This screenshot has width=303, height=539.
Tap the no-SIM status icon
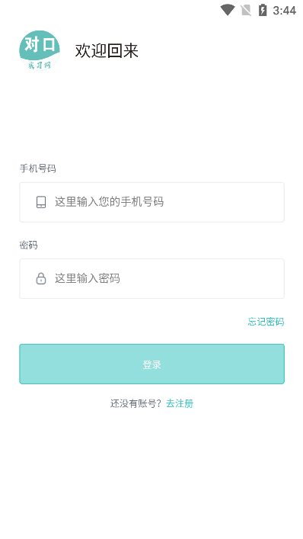coord(246,11)
